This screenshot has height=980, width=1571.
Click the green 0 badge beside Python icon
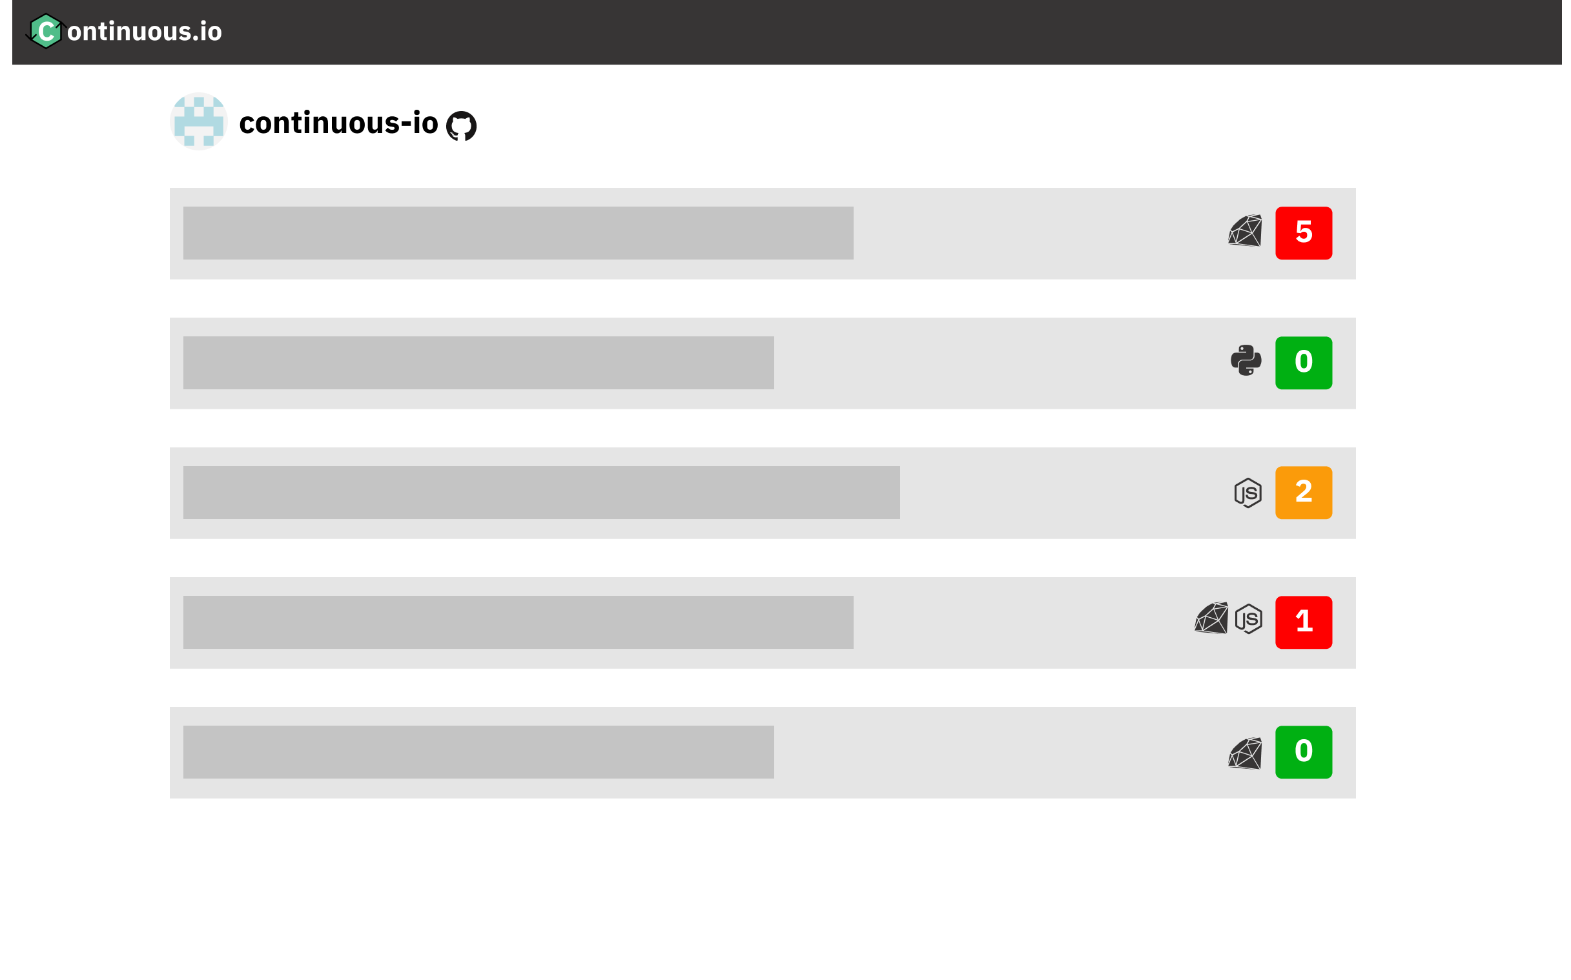tap(1304, 363)
